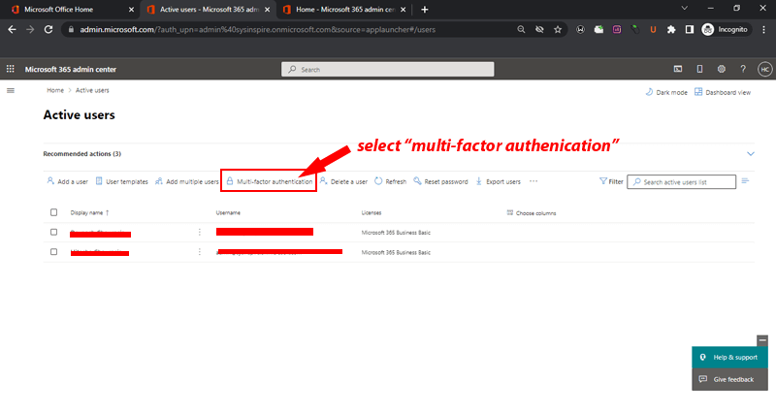Screen dimensions: 776x413
Task: Click the Active users breadcrumb
Action: (92, 90)
